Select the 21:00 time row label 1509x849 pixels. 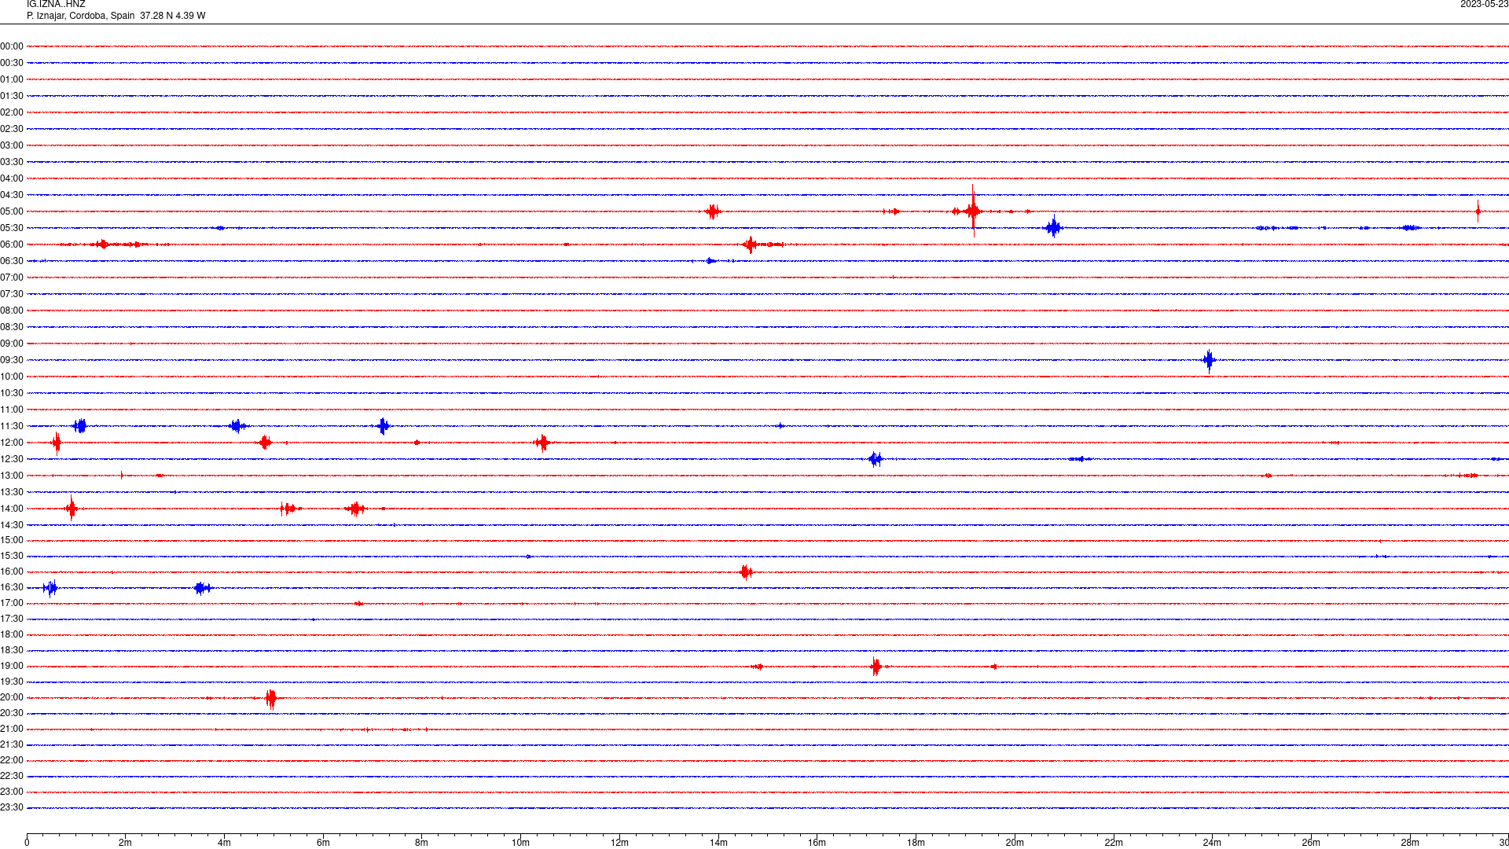point(12,729)
